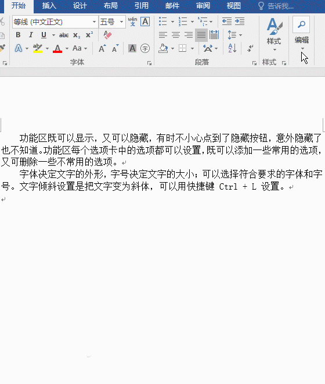The image size is (325, 384).
Task: Click the Character Border icon
Action: 145,22
